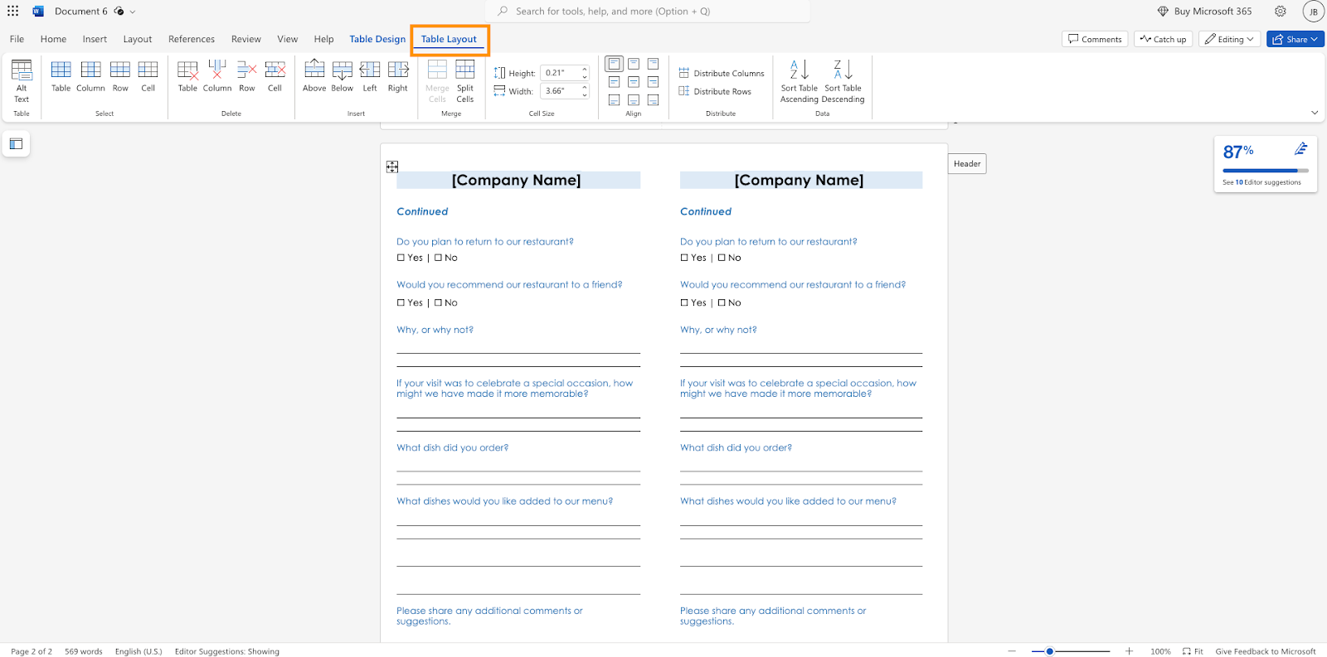1327x657 pixels.
Task: Switch to the Home tab
Action: [53, 39]
